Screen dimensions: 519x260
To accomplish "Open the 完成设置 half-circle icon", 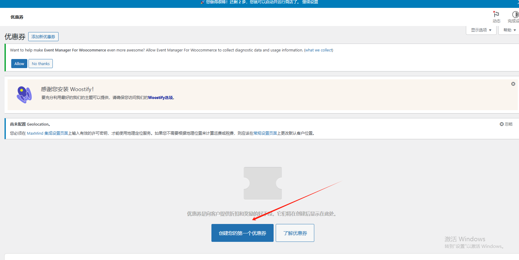I will tap(514, 17).
